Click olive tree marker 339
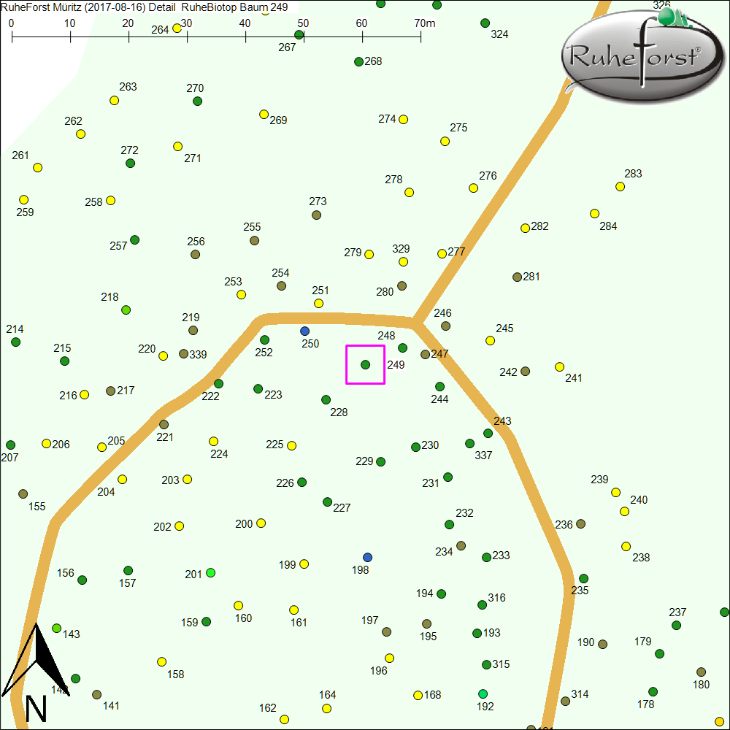 click(183, 353)
